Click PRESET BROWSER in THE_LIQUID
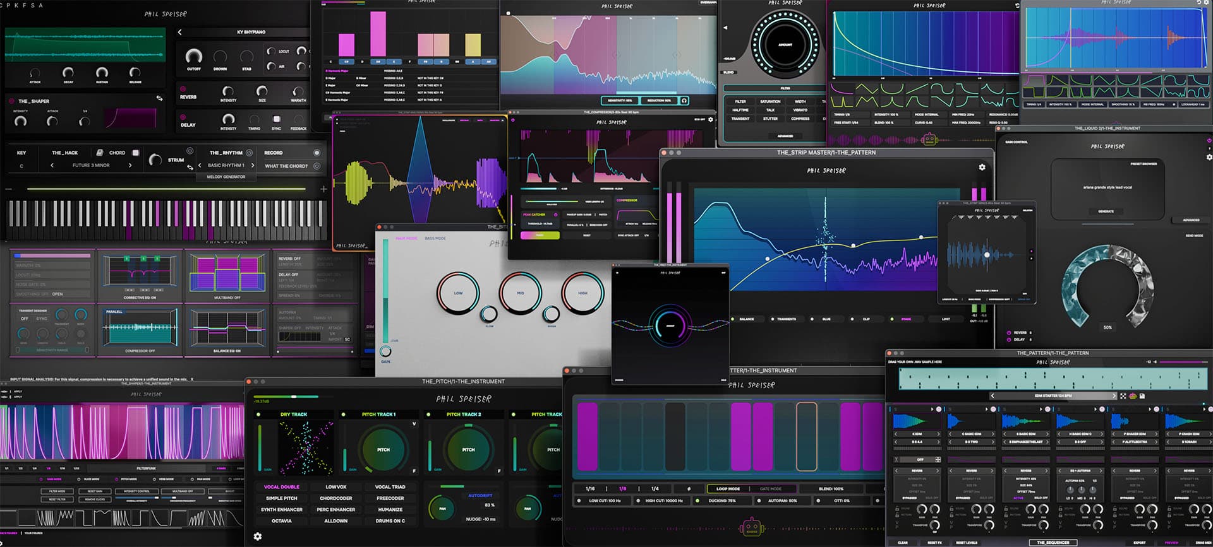The width and height of the screenshot is (1213, 547). point(1144,164)
